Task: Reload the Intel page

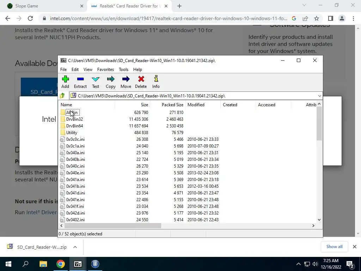Action: pos(30,18)
